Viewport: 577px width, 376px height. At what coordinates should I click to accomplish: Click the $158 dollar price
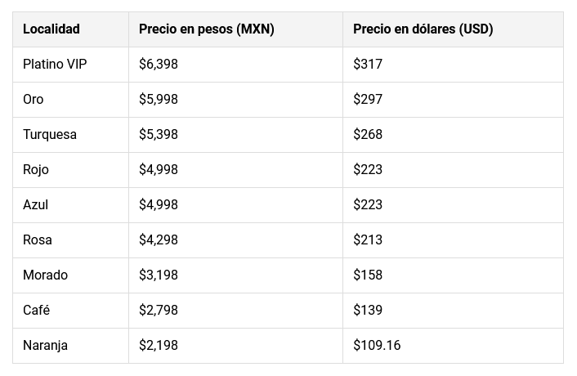coord(368,275)
